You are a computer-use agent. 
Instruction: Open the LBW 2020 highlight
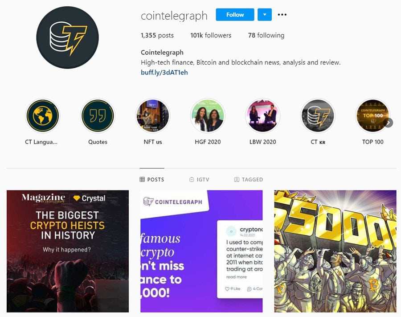(x=262, y=115)
